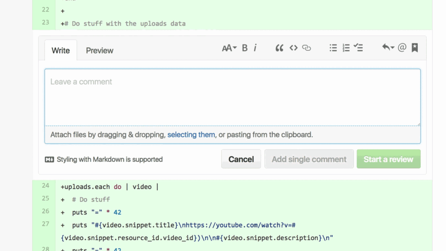Open file picker via selecting them link

coord(191,135)
